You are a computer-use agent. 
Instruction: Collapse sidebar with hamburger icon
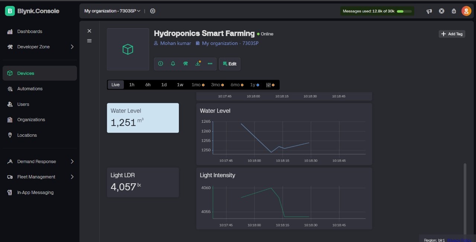[89, 41]
